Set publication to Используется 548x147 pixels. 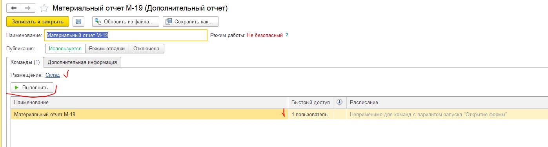pos(65,49)
